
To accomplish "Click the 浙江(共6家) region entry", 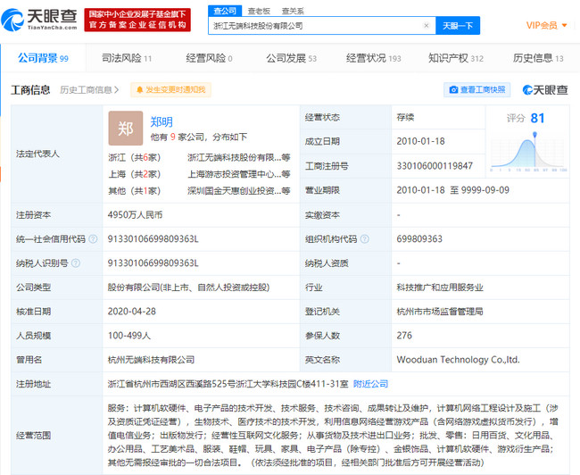I will coord(134,158).
